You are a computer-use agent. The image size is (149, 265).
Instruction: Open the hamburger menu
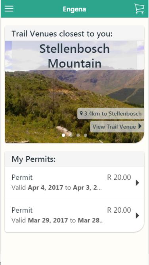[x=9, y=8]
